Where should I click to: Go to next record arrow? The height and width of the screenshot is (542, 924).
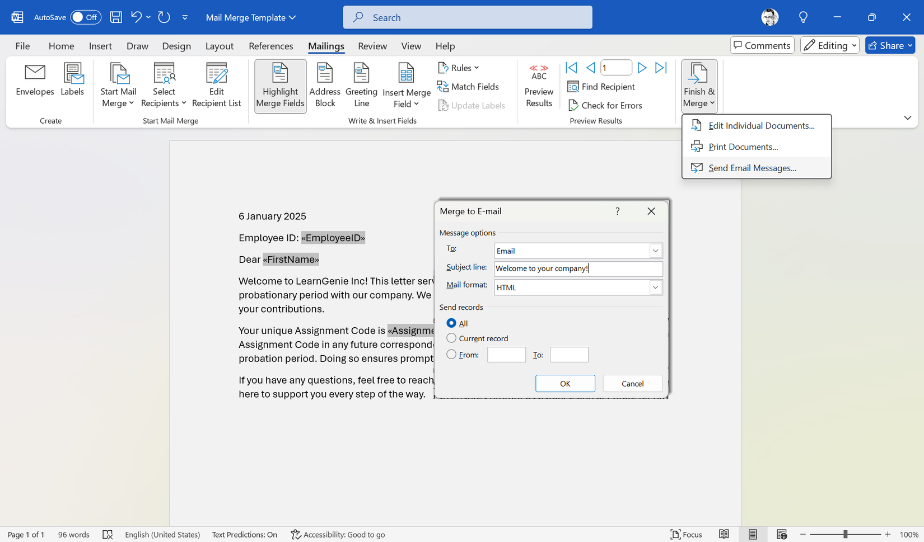click(x=642, y=68)
